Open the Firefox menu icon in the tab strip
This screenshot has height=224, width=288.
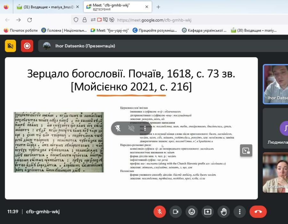tap(6, 7)
